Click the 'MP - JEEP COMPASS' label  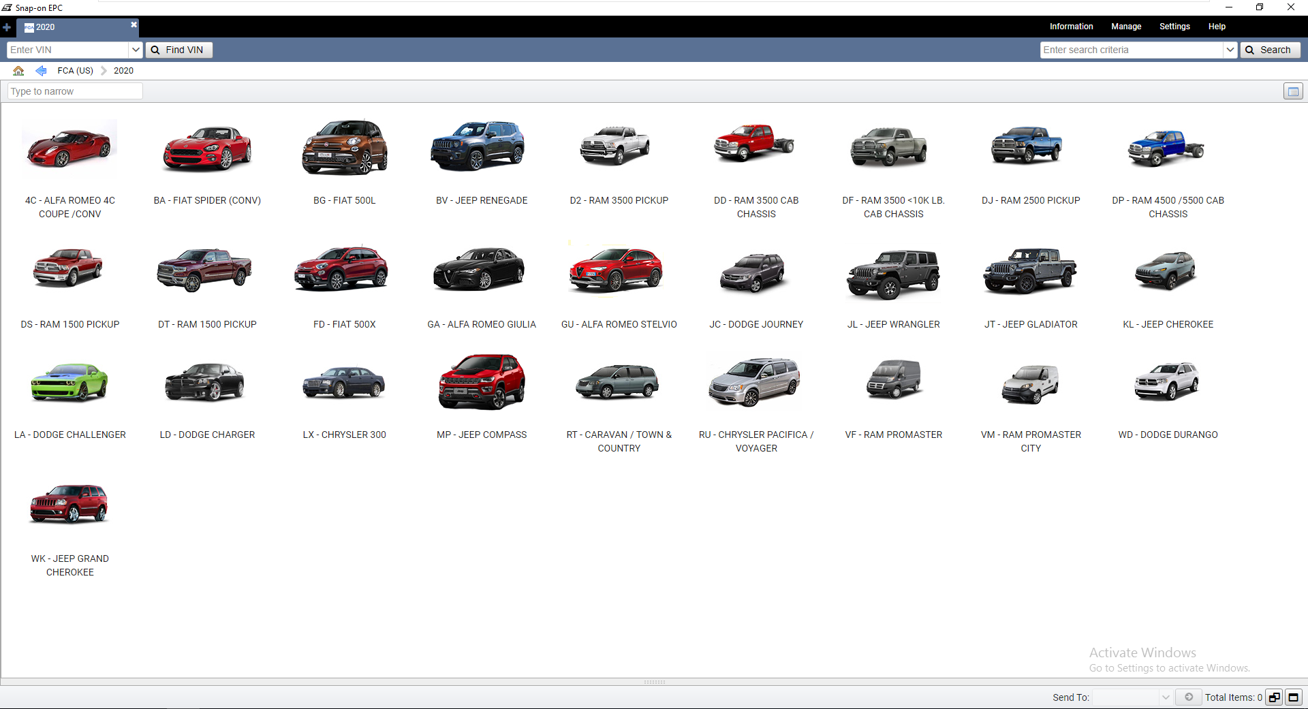tap(482, 435)
